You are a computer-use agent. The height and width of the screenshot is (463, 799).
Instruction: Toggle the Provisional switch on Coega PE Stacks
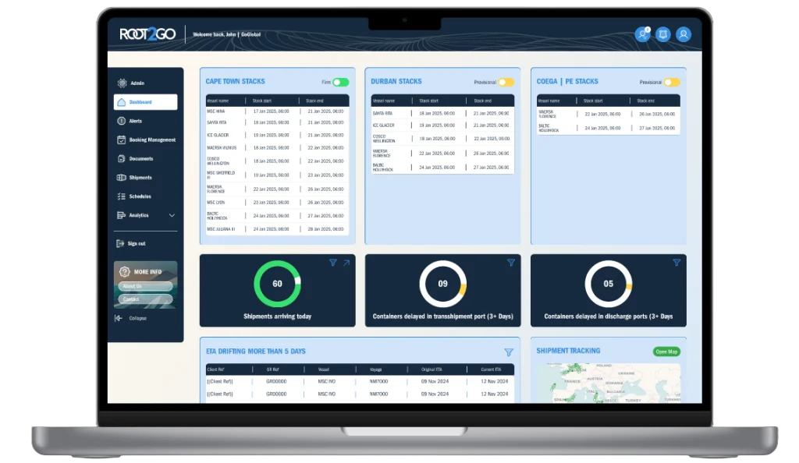(x=672, y=82)
